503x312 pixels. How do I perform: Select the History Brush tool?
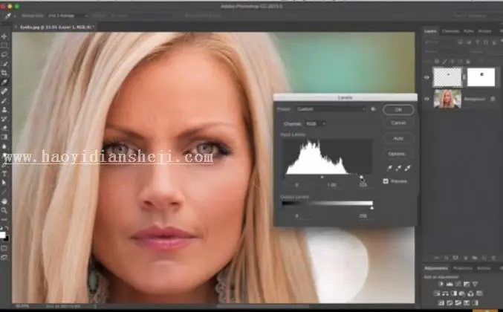point(4,119)
